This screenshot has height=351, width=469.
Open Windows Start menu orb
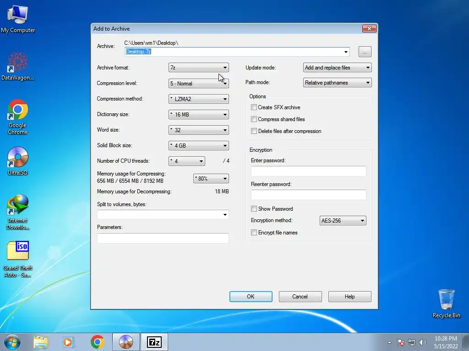pyautogui.click(x=12, y=342)
